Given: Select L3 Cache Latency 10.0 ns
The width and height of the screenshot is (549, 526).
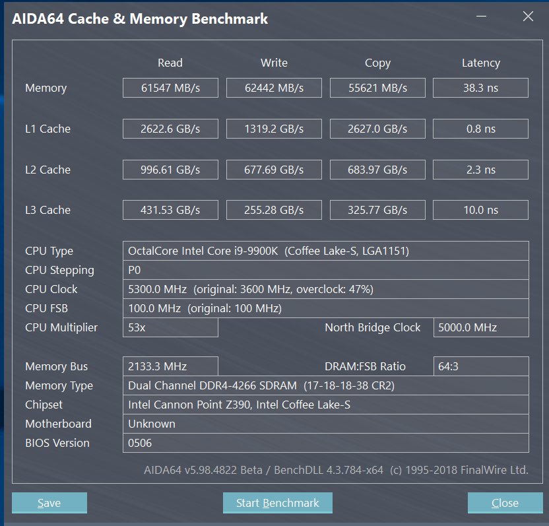Looking at the screenshot, I should [481, 210].
